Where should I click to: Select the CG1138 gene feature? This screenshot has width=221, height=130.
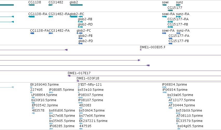tap(31, 5)
